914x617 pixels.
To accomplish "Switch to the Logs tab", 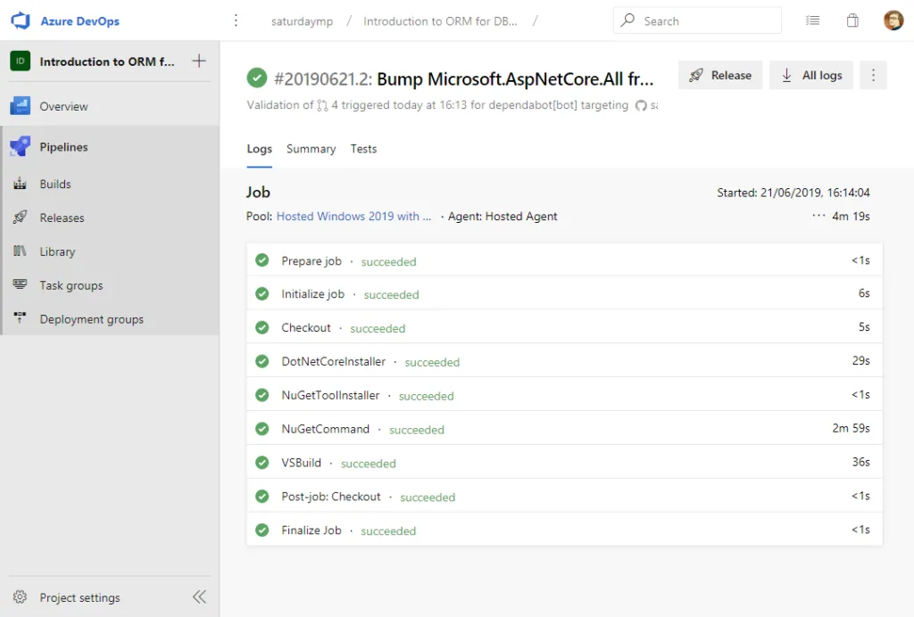I will coord(260,149).
